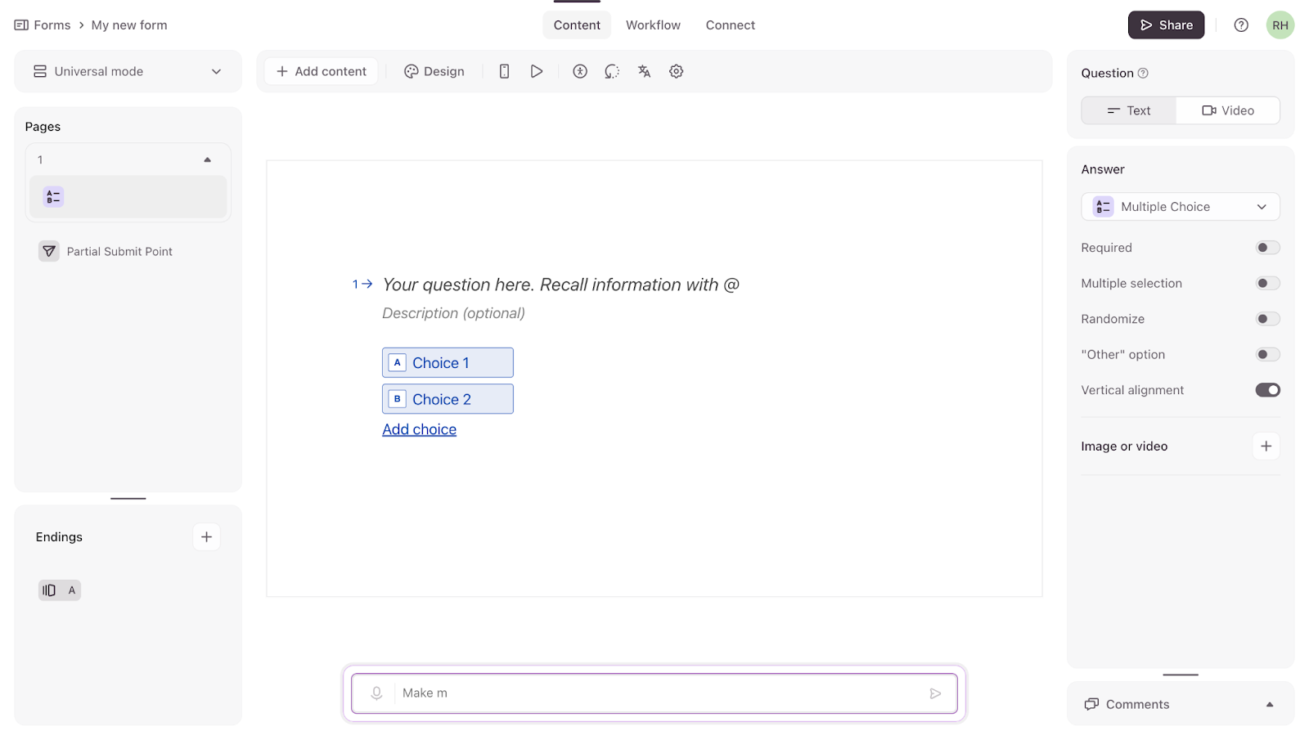Open the accessibility icon in toolbar

coord(580,71)
